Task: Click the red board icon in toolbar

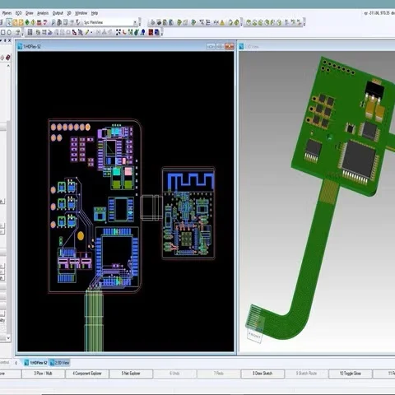Action: pos(151,32)
